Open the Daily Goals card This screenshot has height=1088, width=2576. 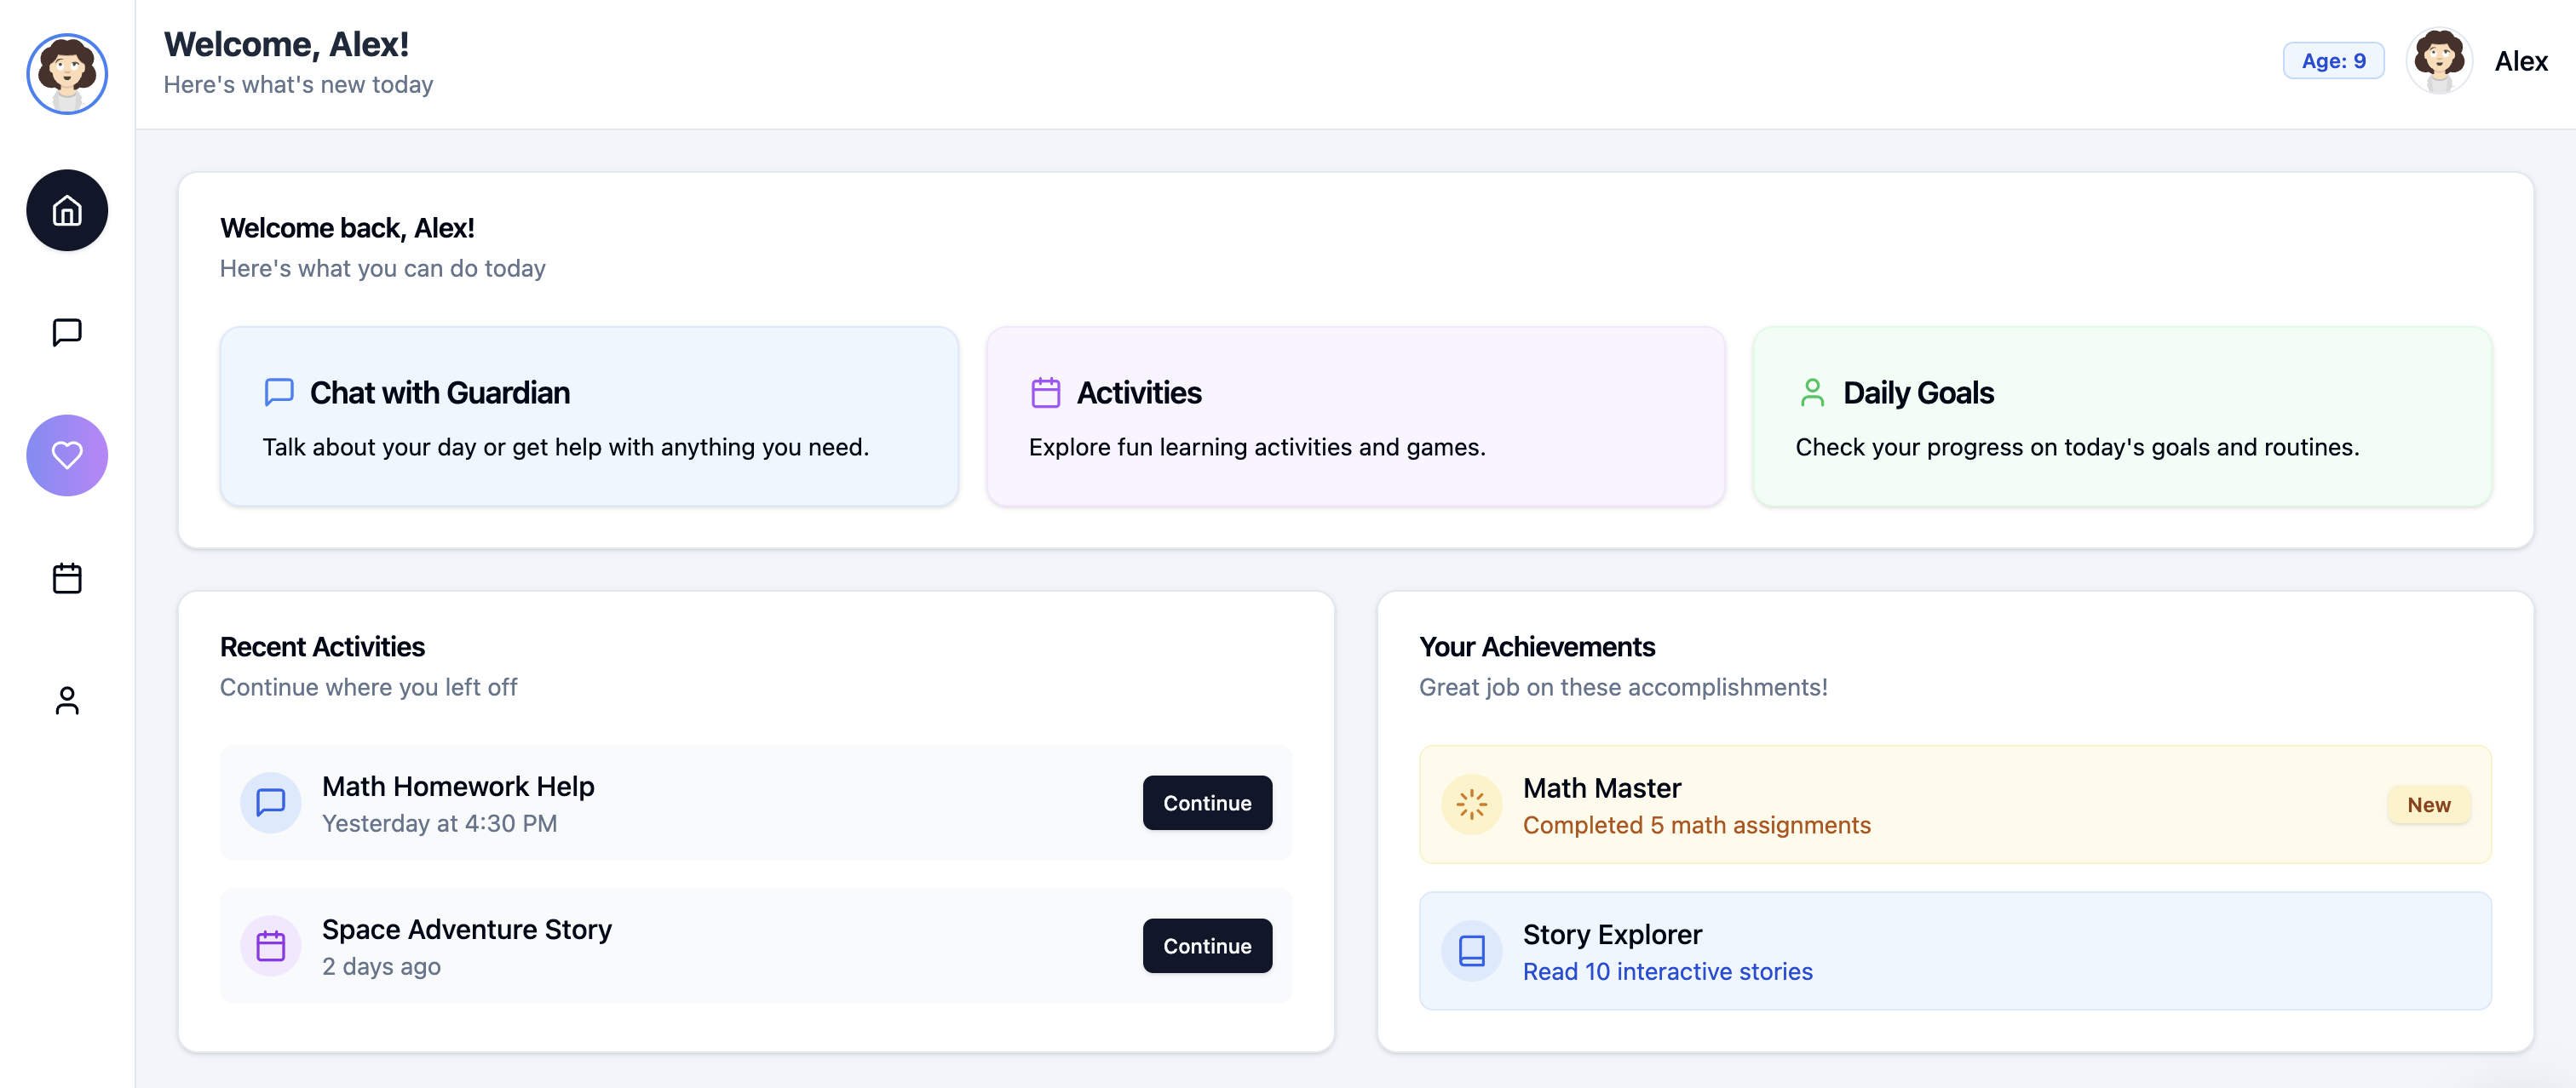point(2122,416)
